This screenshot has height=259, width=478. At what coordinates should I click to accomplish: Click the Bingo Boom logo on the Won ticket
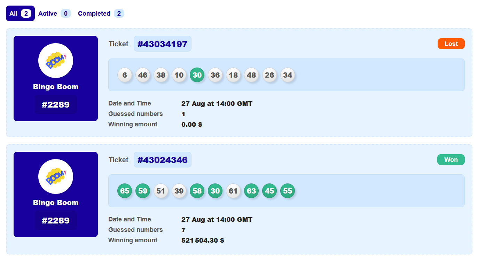pos(56,176)
